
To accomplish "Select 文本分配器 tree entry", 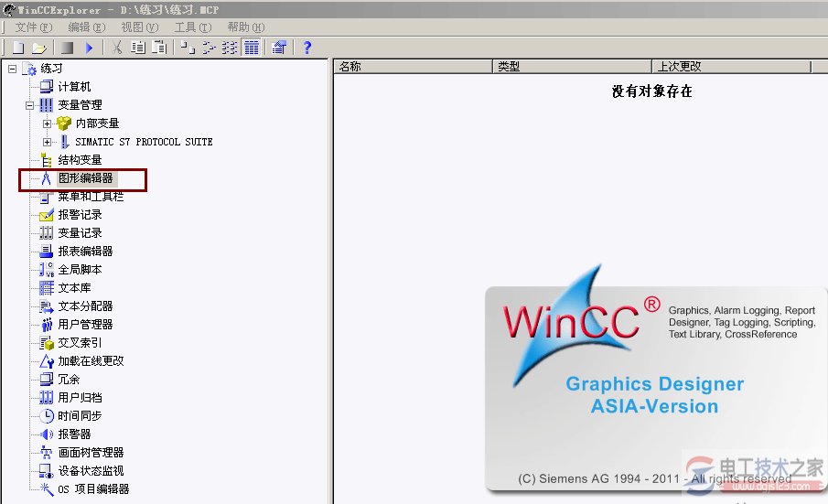I will click(x=85, y=306).
